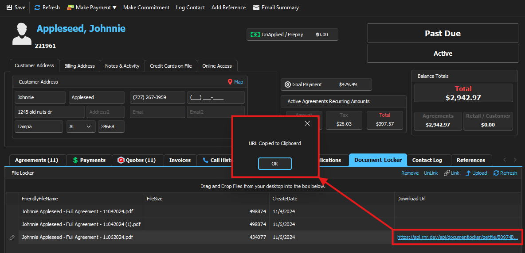Click the Refresh icon in top toolbar

(x=37, y=8)
